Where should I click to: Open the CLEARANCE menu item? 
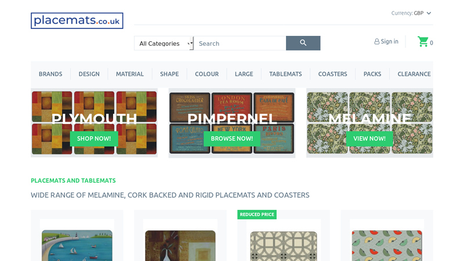coord(414,74)
